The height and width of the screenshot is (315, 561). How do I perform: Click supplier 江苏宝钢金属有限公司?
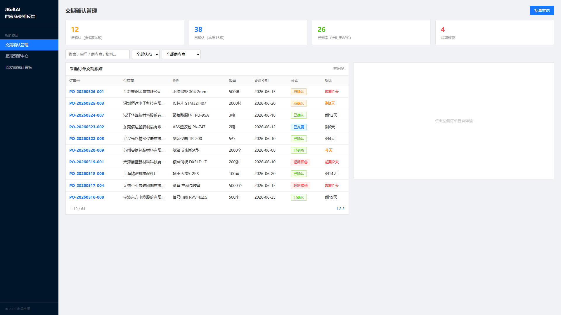click(142, 92)
